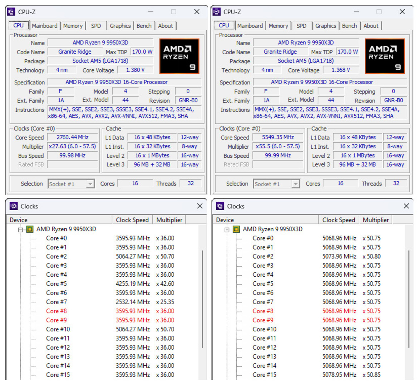
Task: Click the Specification field in left CPU-Z window
Action: point(124,82)
